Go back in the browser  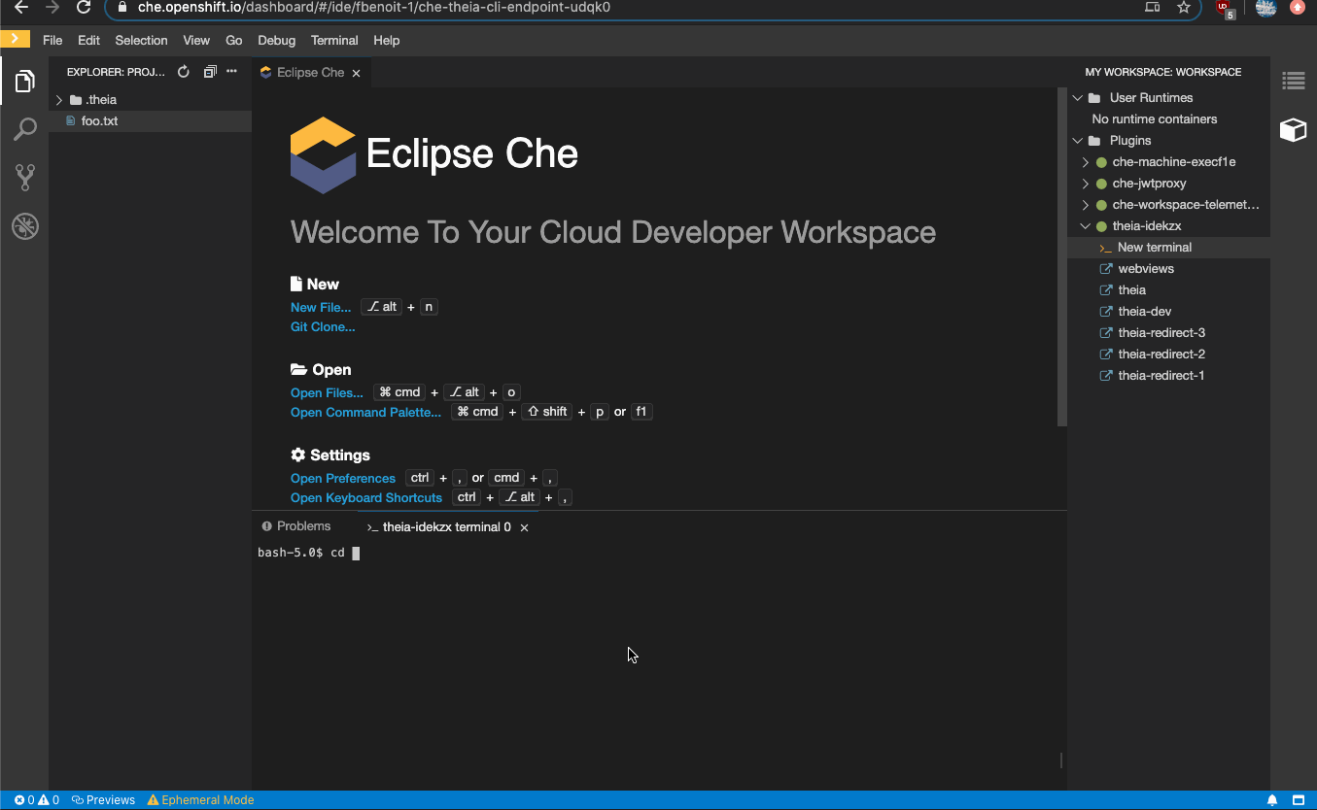click(21, 8)
